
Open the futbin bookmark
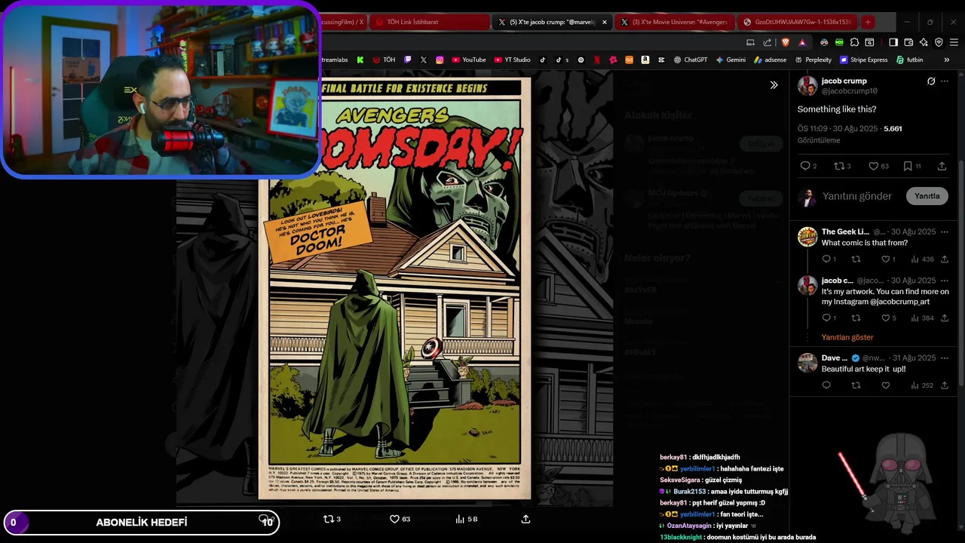click(910, 60)
